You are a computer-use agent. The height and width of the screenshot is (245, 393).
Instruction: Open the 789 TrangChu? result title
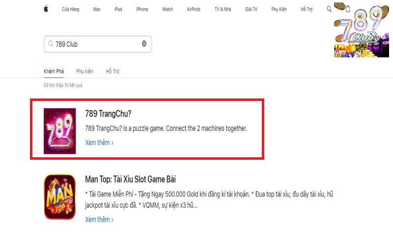(108, 114)
